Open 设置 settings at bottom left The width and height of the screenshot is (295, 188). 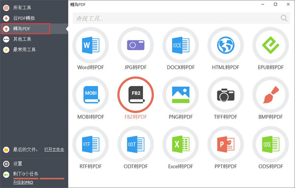pos(18,164)
